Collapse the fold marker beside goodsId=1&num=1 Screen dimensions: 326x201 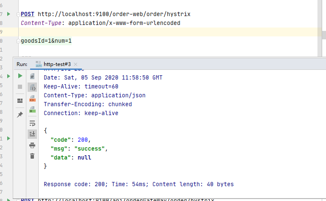click(x=18, y=41)
